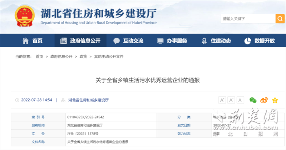Click the publish timestamp 2022-07-28 14:54
The width and height of the screenshot is (286, 150).
click(x=37, y=100)
